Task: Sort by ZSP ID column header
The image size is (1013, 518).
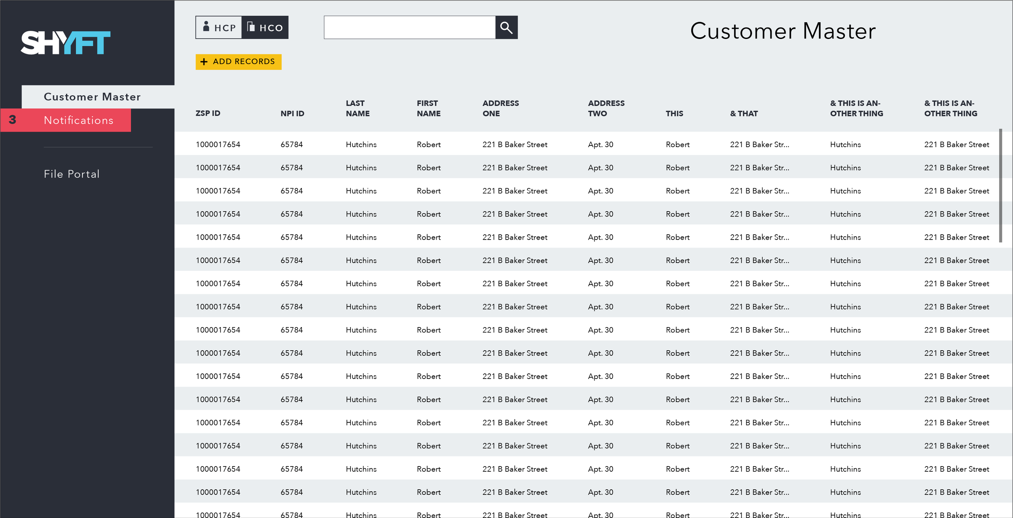Action: 208,113
